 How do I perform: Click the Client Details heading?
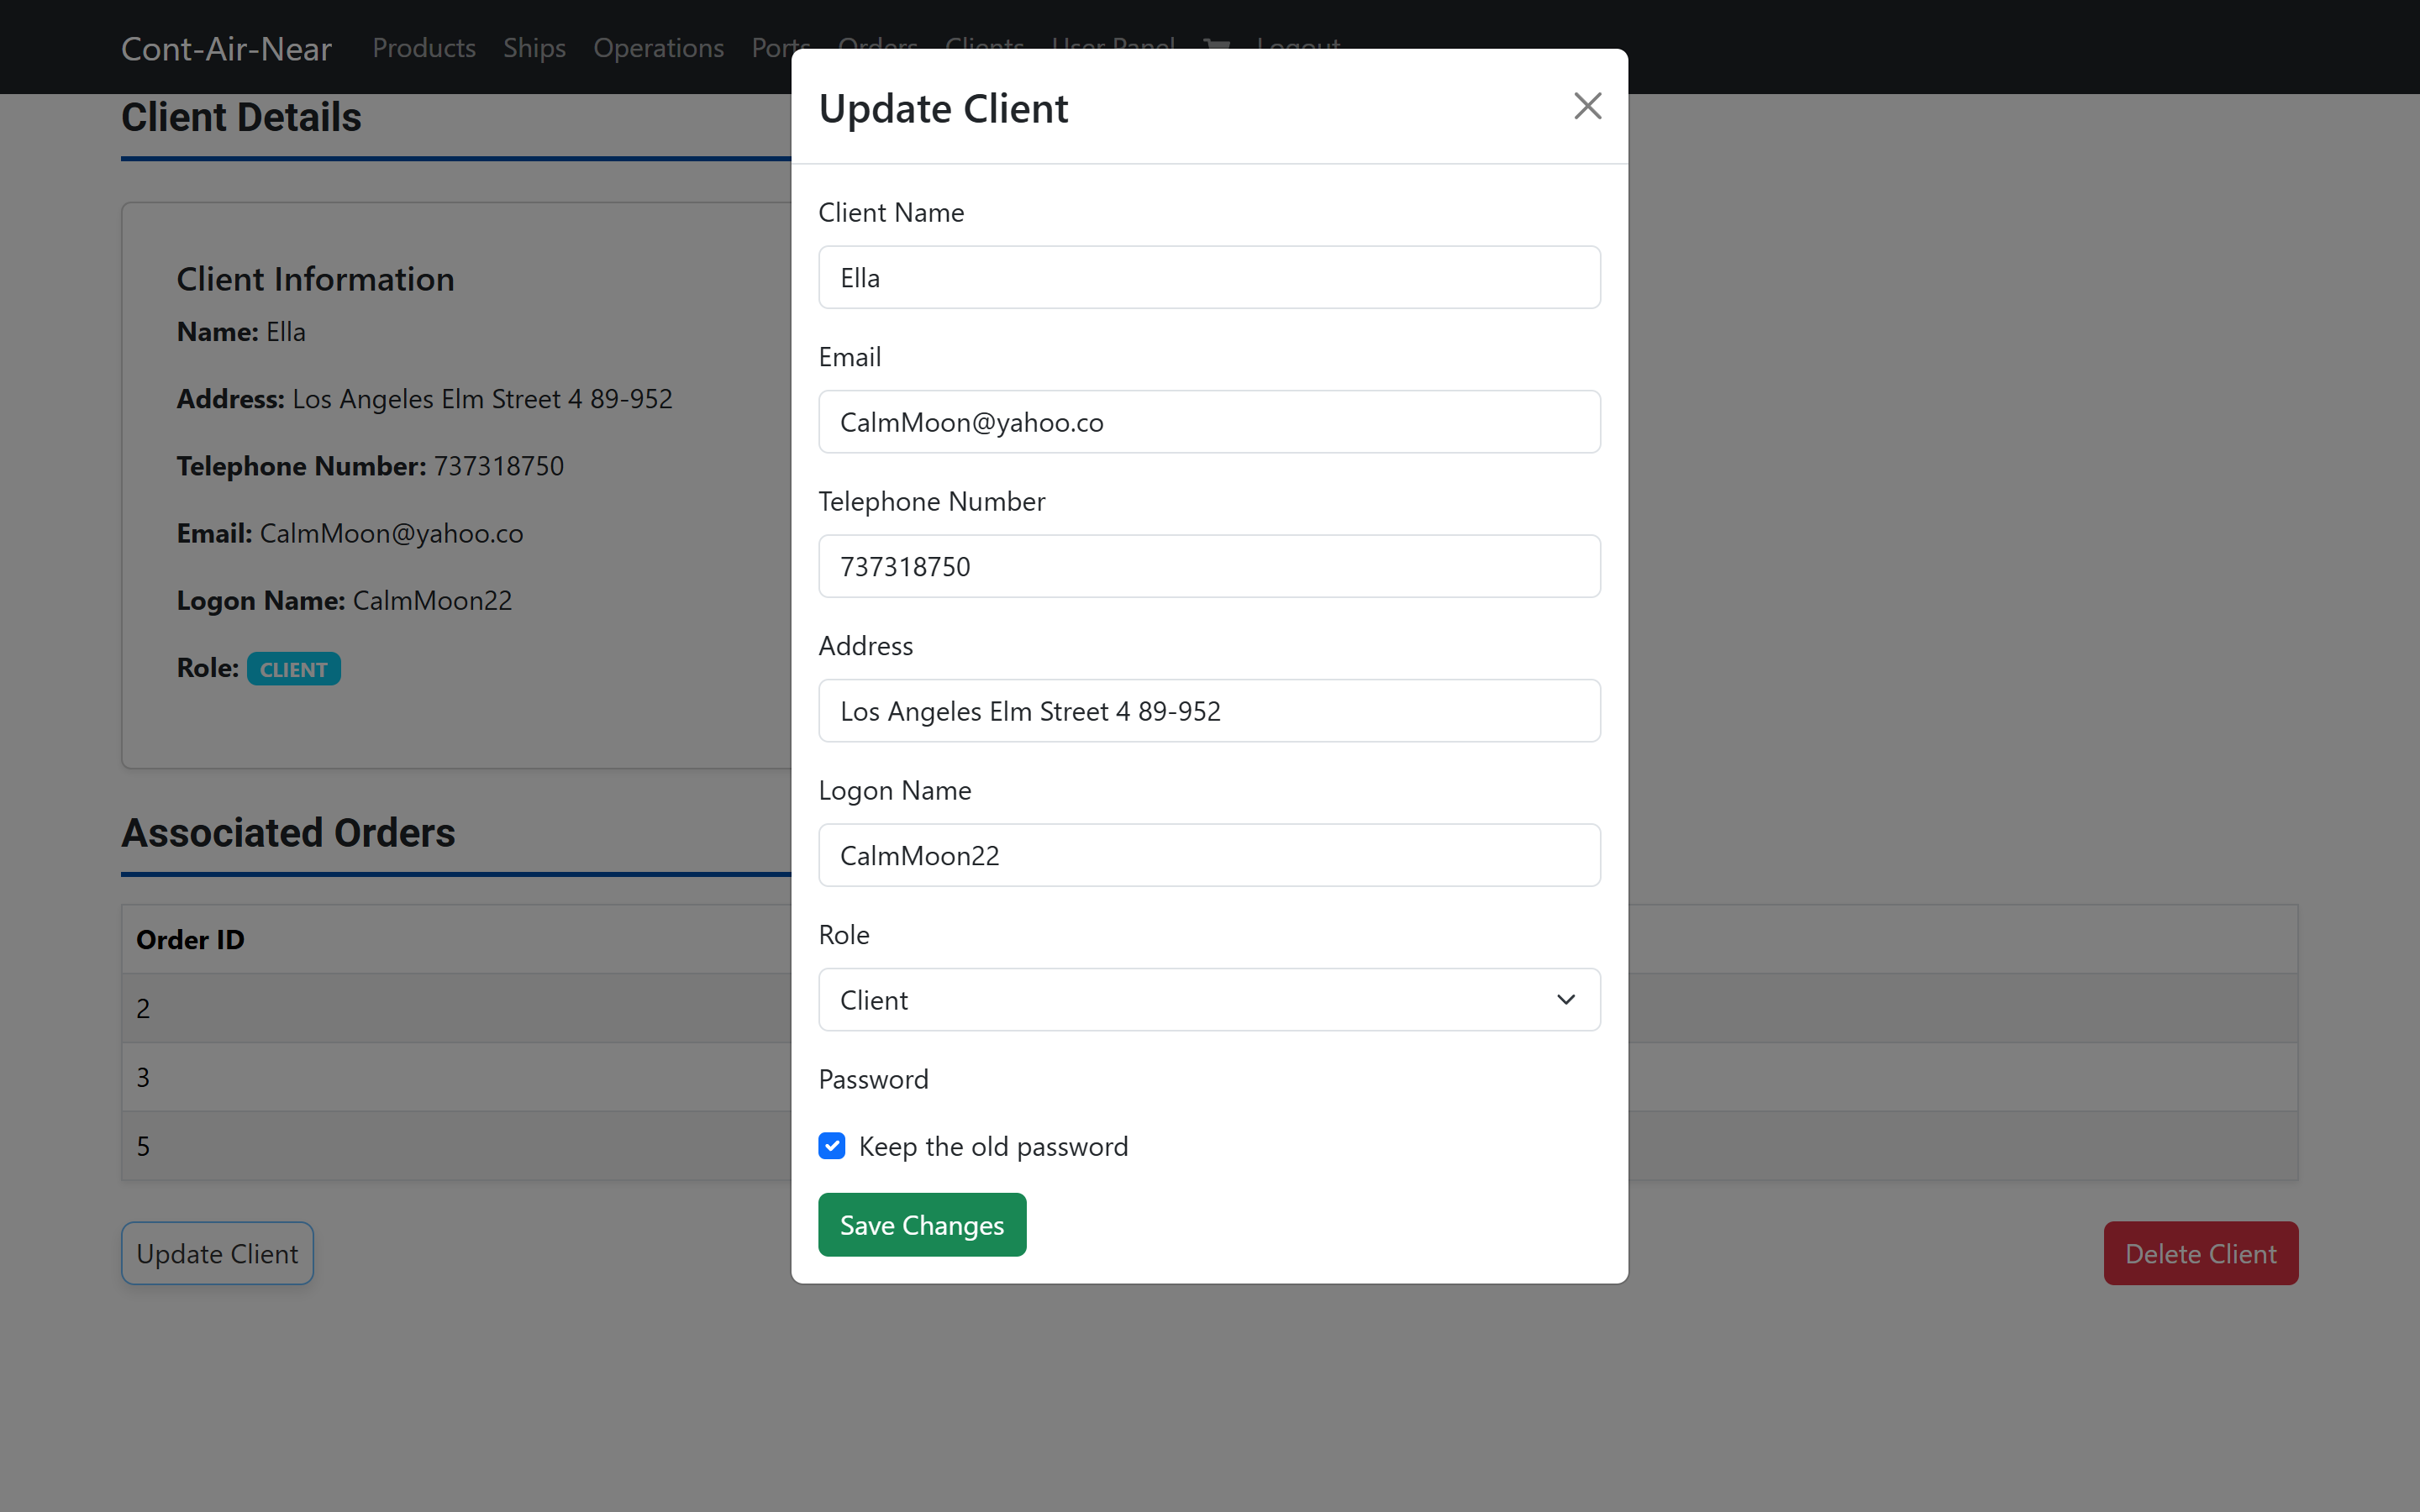[241, 117]
